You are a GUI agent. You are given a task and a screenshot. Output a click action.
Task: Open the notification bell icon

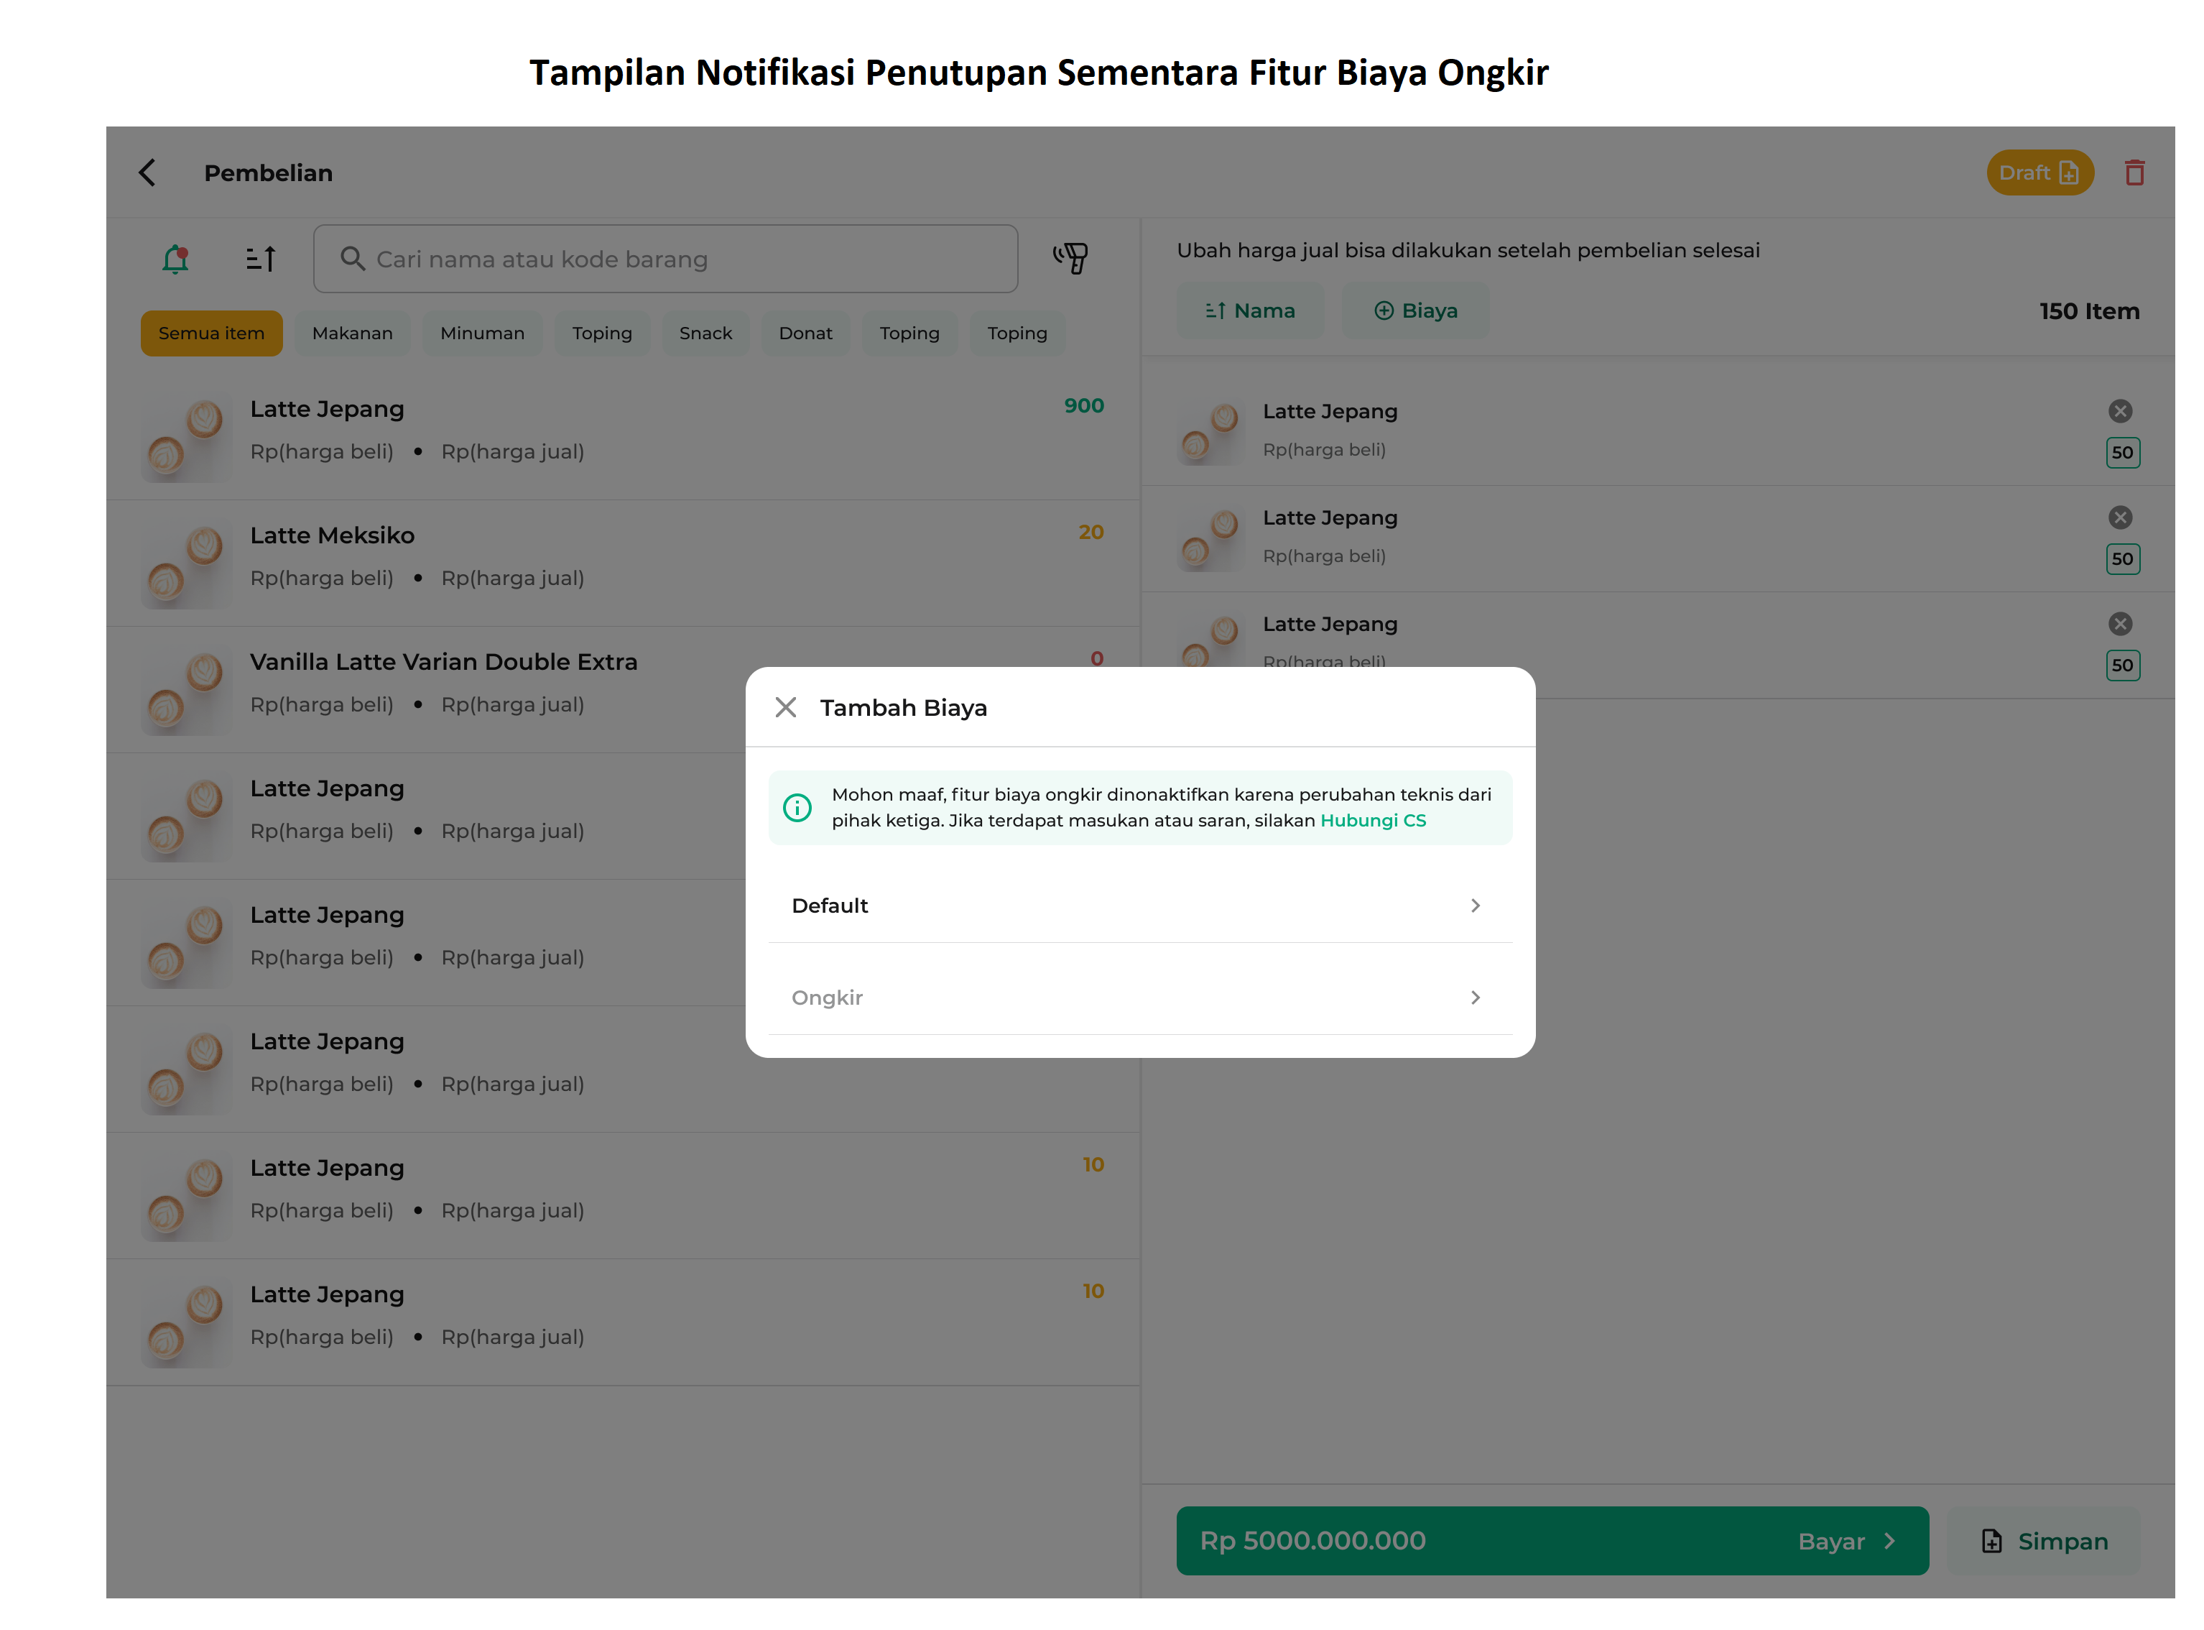[175, 259]
